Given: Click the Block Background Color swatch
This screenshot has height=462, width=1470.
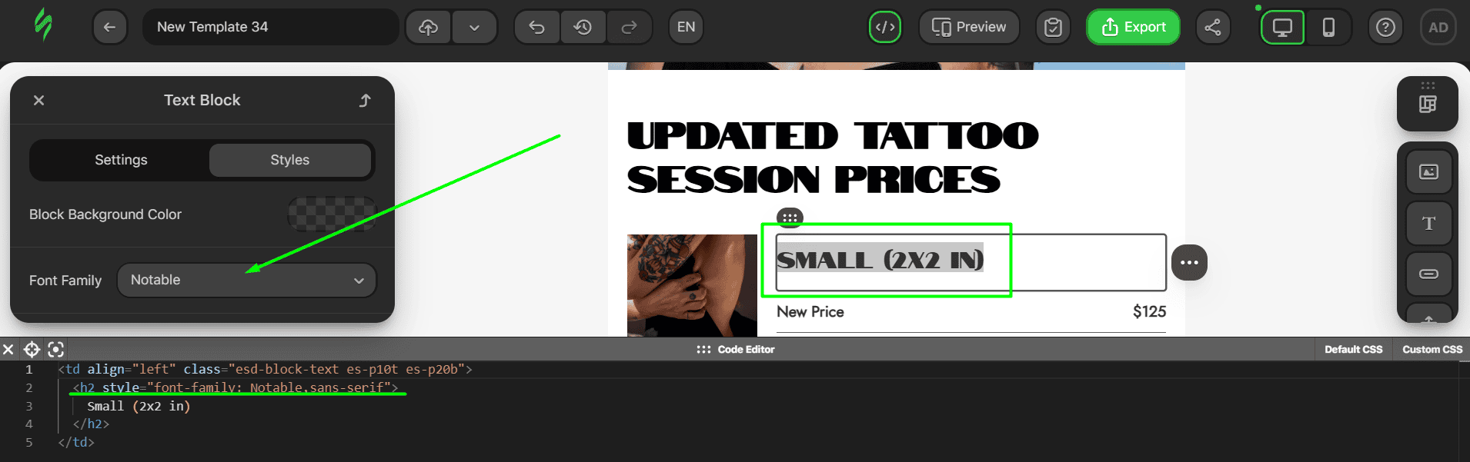Looking at the screenshot, I should pos(332,214).
